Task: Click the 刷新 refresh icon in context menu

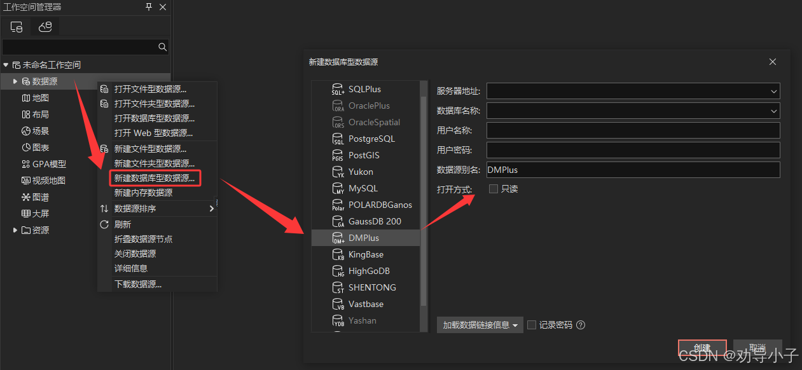Action: 105,224
